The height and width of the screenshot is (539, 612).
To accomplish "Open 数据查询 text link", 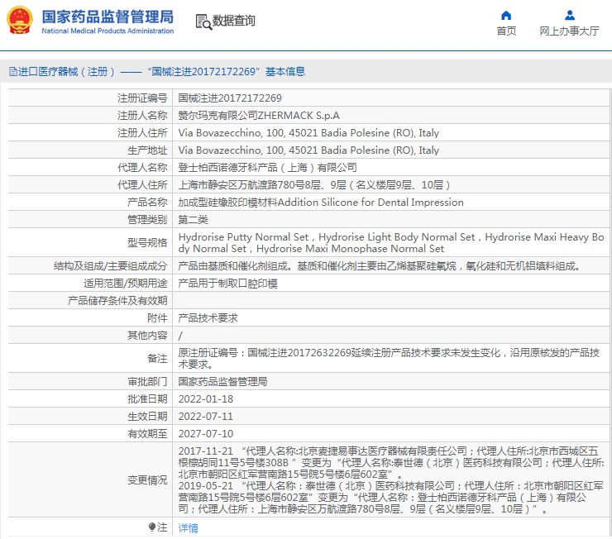I will 234,21.
